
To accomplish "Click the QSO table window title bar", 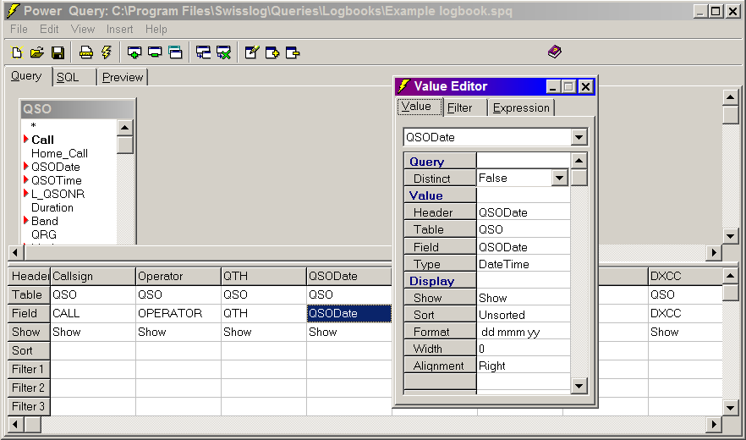I will coord(78,109).
